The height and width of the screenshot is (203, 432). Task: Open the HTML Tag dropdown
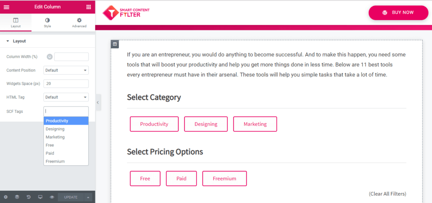tap(66, 97)
